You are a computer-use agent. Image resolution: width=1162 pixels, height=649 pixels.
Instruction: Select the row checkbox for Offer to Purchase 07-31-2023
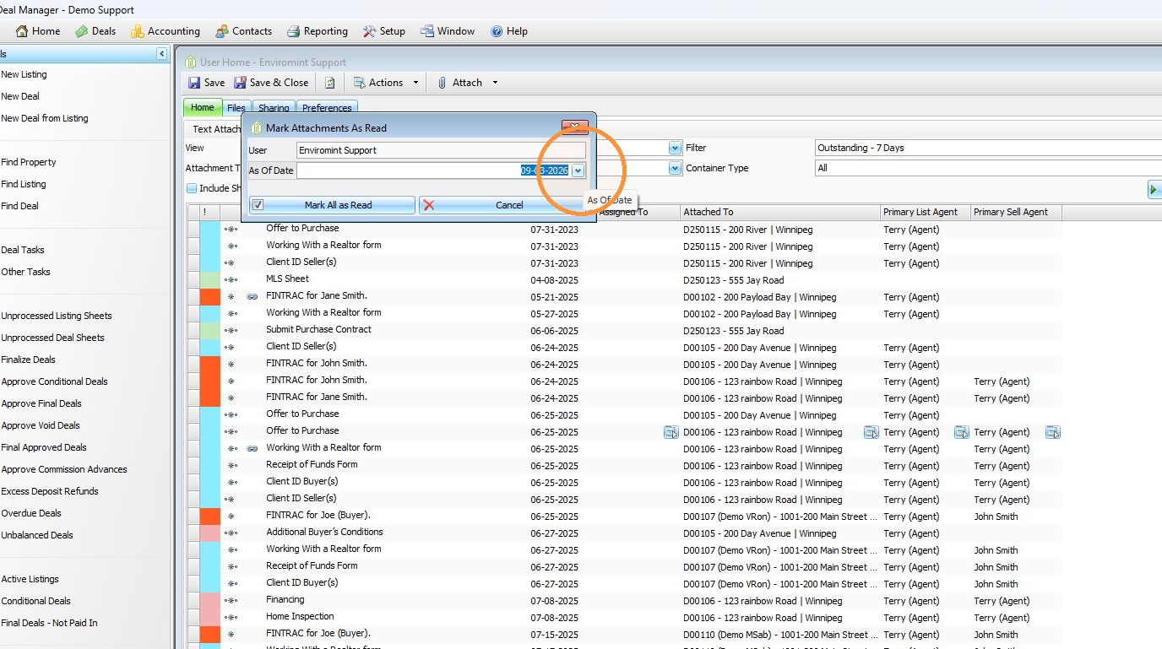(193, 230)
